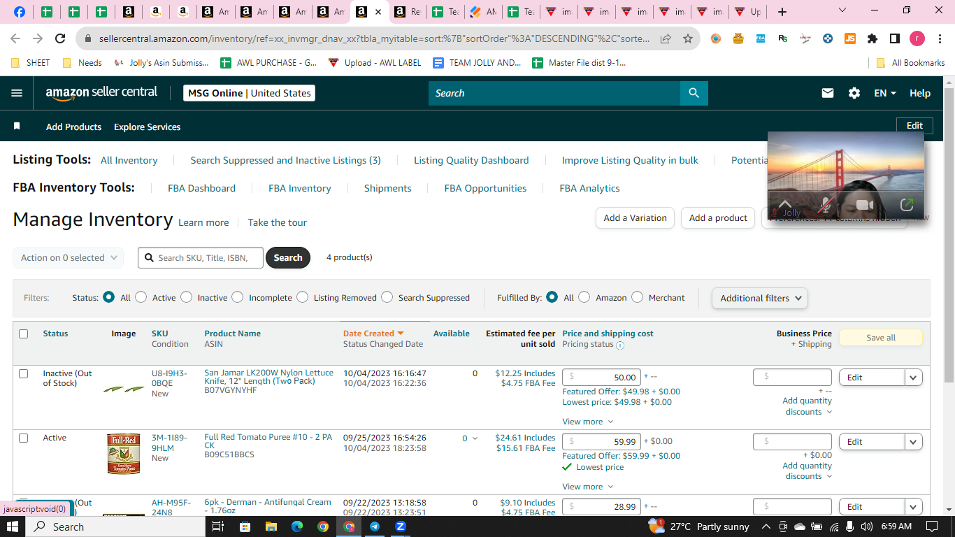Expand the Additional filters dropdown

coord(760,298)
